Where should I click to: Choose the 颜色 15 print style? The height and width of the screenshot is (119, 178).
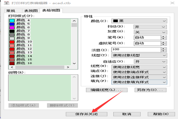coord(21,59)
